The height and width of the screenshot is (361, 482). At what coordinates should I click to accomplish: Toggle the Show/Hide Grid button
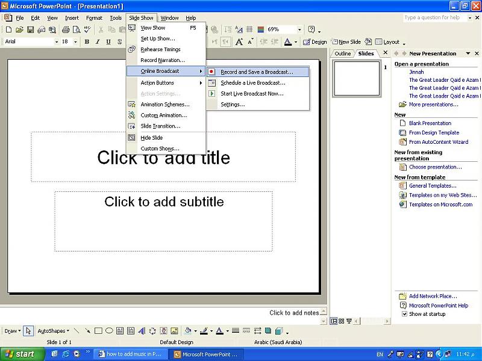249,29
